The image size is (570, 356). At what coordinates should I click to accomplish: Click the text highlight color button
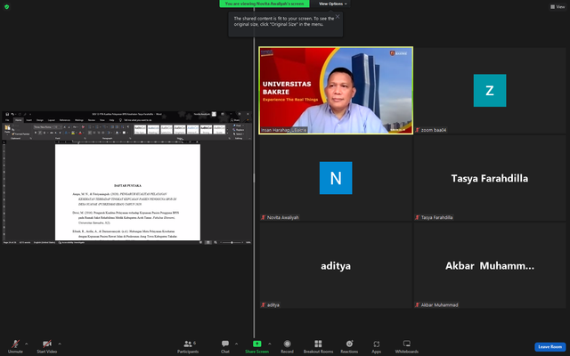(x=73, y=133)
